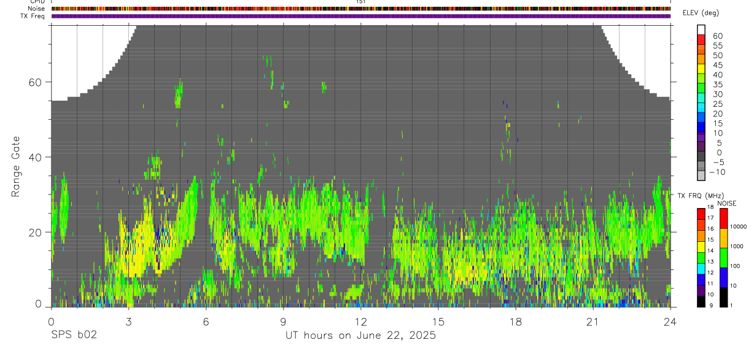Viewport: 754px width, 348px height.
Task: Click the yellow 40–45 degree elevation swatch
Action: pos(701,69)
